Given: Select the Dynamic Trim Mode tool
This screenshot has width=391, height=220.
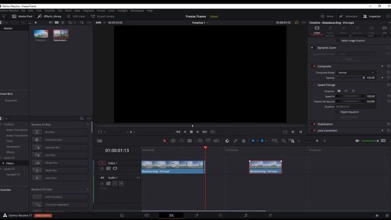Looking at the screenshot, I should 181,141.
